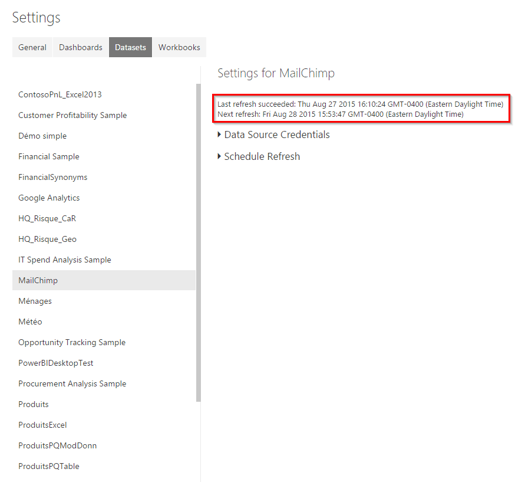The width and height of the screenshot is (525, 482).
Task: Open the Dashboards tab
Action: point(81,47)
